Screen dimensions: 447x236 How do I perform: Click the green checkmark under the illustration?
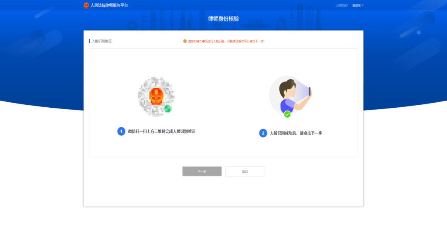287,114
